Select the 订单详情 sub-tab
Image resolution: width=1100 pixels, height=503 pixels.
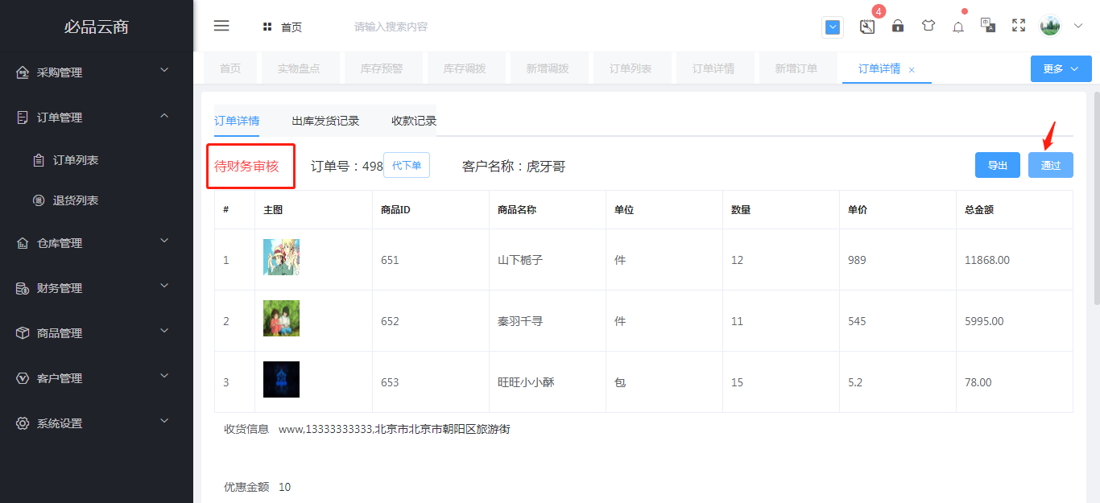click(x=237, y=121)
